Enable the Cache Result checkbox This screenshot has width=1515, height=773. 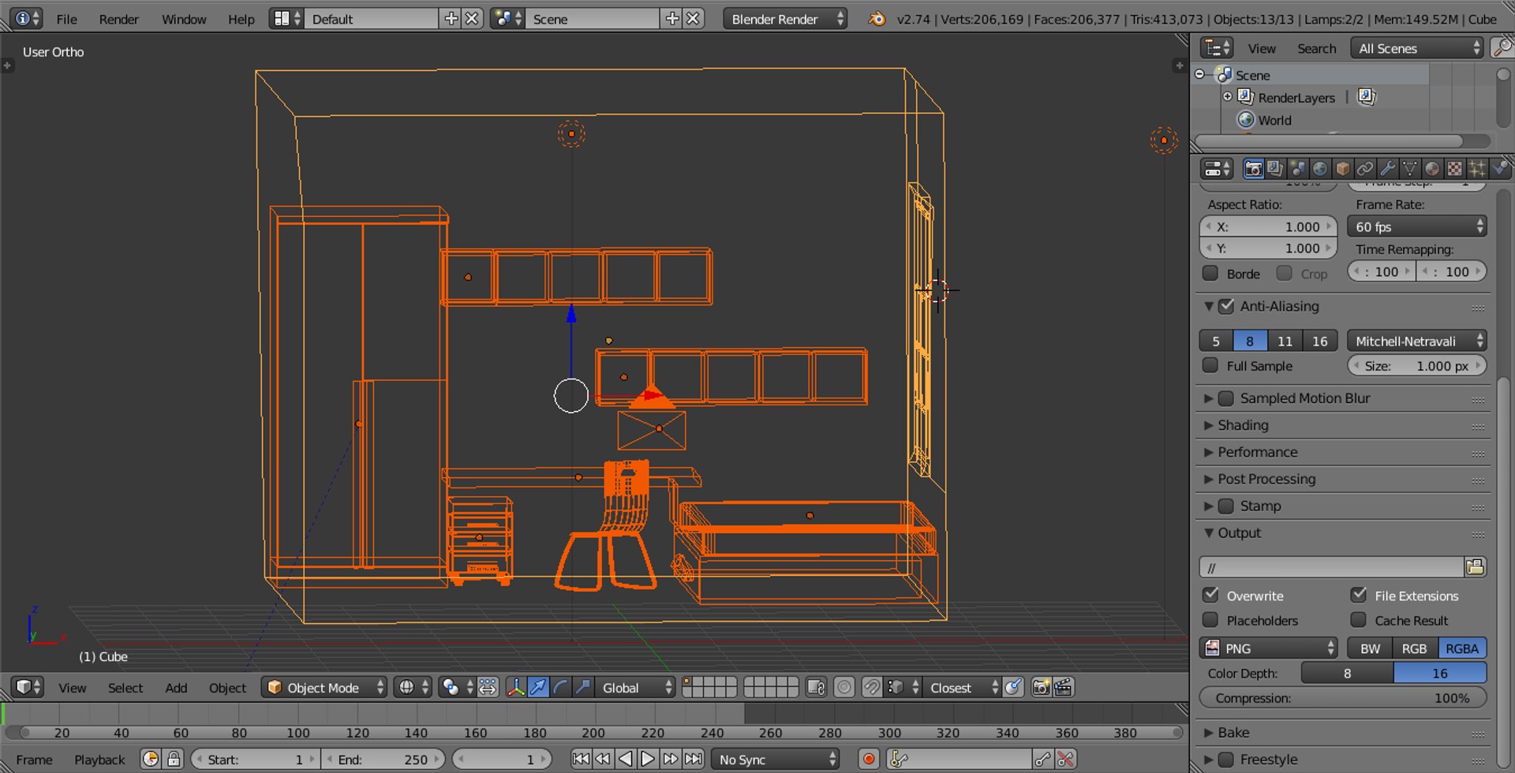(x=1359, y=620)
